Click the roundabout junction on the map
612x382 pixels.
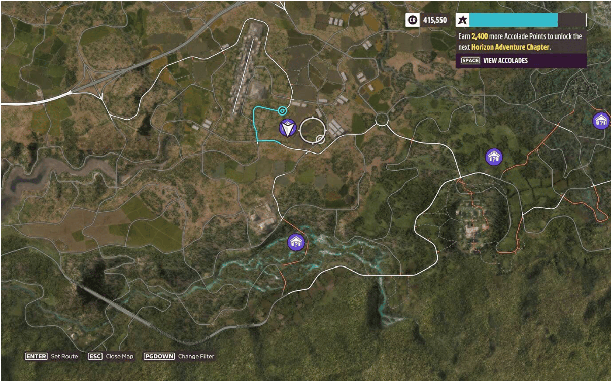(382, 120)
